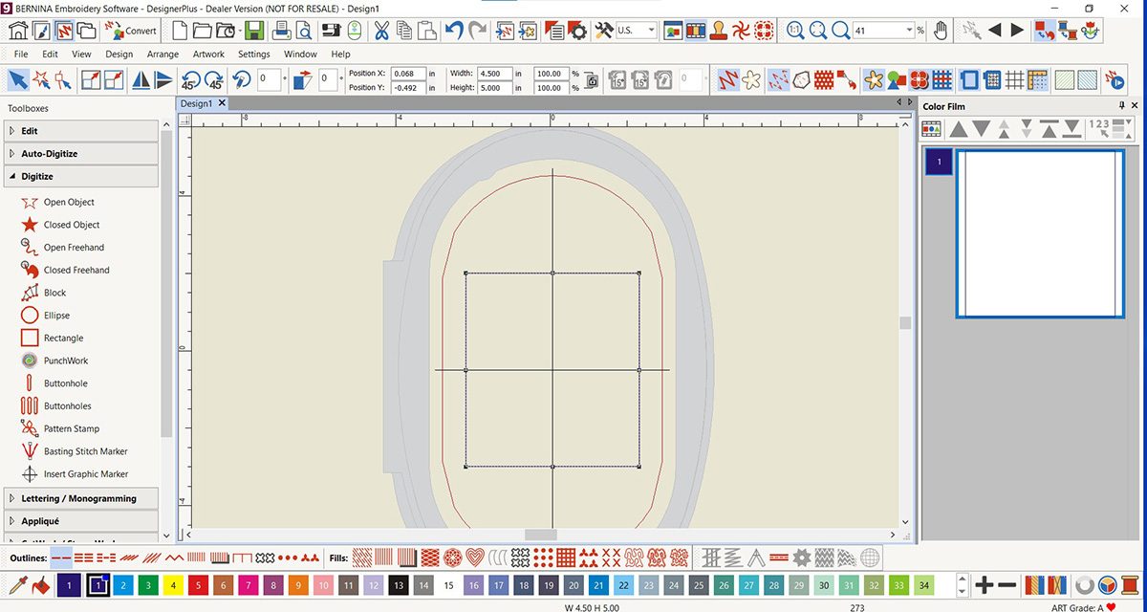Screen dimensions: 1147x612
Task: Rotate selection 45 degrees right
Action: pyautogui.click(x=213, y=79)
